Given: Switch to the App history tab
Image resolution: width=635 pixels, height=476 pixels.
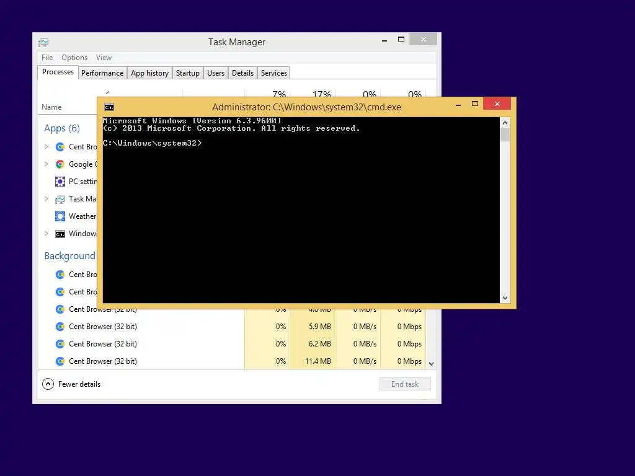Looking at the screenshot, I should click(x=149, y=73).
